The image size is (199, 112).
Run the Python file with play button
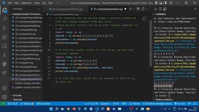click(131, 9)
